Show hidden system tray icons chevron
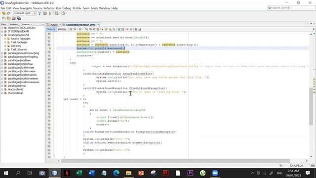The height and width of the screenshot is (178, 316). [x=252, y=173]
